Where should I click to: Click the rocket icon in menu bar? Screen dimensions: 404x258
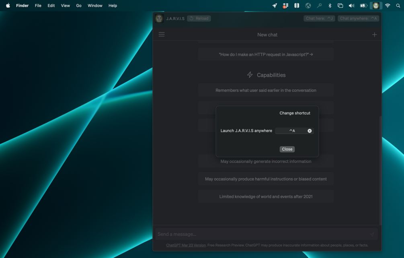coord(275,5)
